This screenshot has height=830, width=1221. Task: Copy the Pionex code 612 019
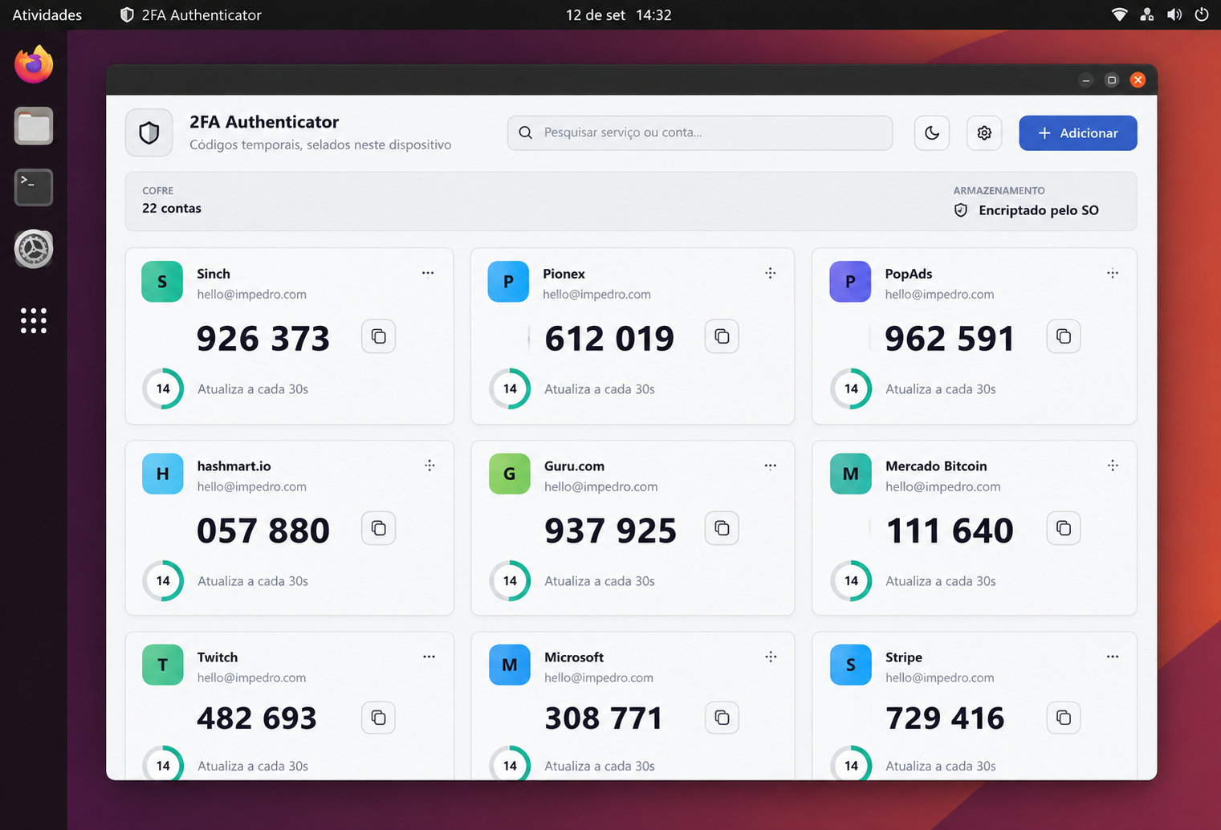point(722,336)
